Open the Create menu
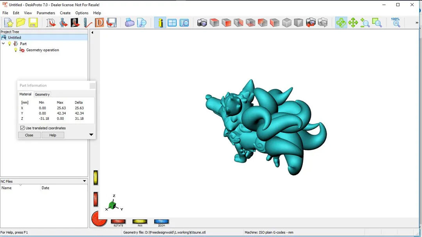Screen dimensions: 422x237 click(x=65, y=13)
